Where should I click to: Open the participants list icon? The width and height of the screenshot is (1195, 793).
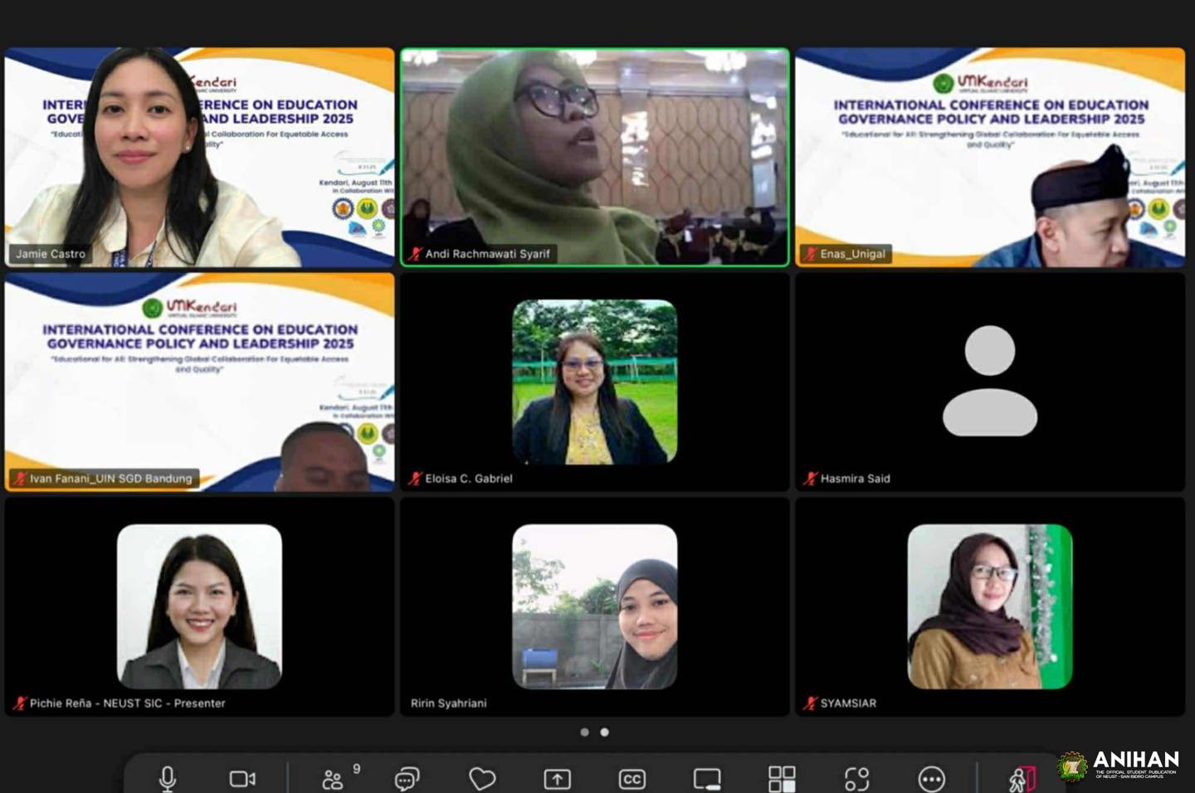point(333,779)
